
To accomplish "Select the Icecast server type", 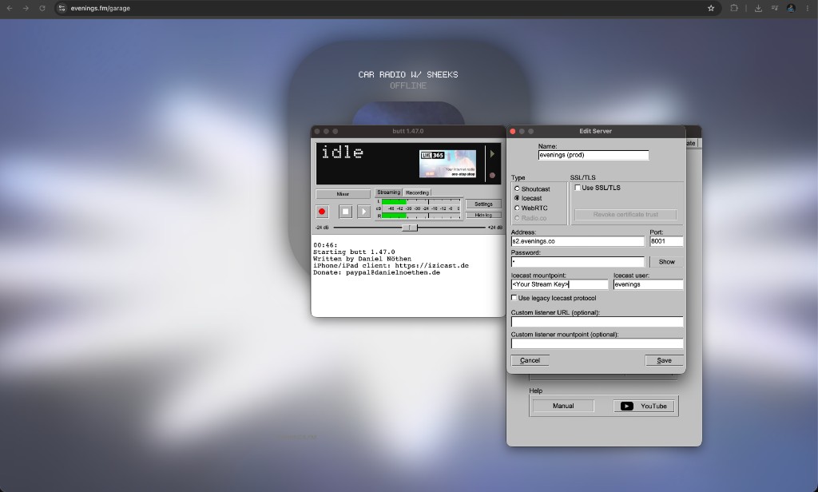I will click(x=528, y=198).
